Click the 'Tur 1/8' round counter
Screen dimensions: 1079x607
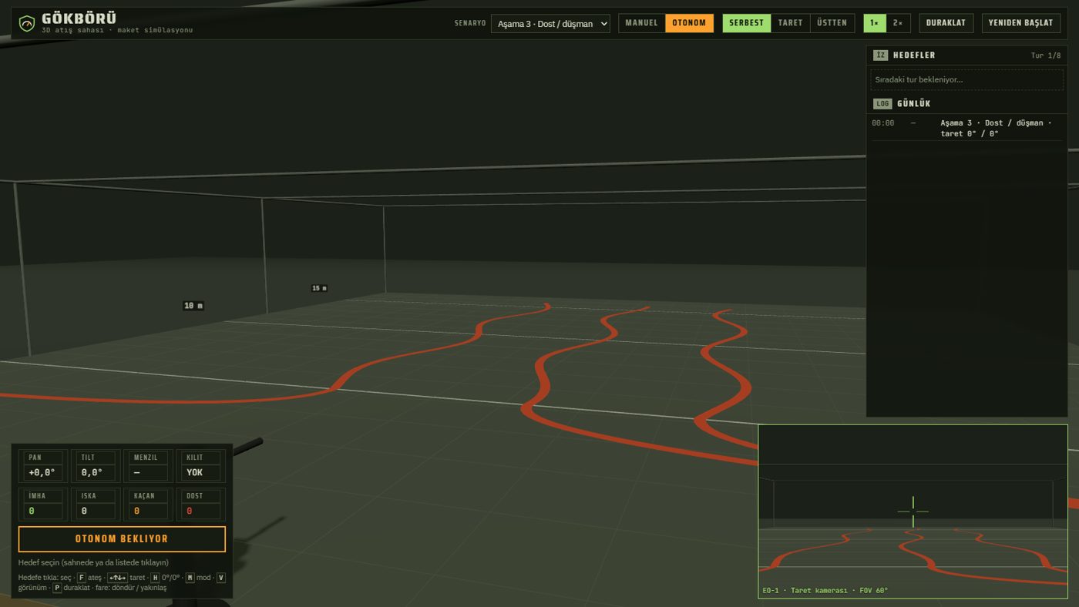(1046, 55)
